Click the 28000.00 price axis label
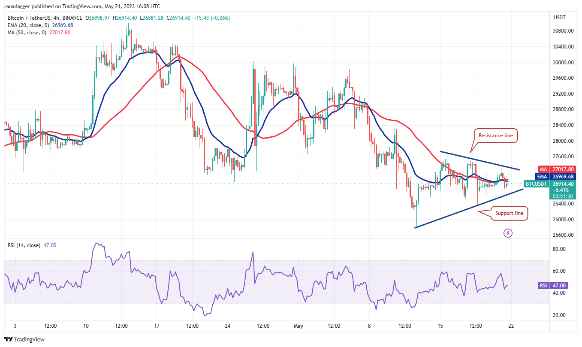Image resolution: width=582 pixels, height=347 pixels. [563, 141]
